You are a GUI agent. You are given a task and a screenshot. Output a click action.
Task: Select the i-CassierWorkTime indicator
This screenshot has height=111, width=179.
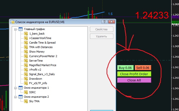click(40, 38)
